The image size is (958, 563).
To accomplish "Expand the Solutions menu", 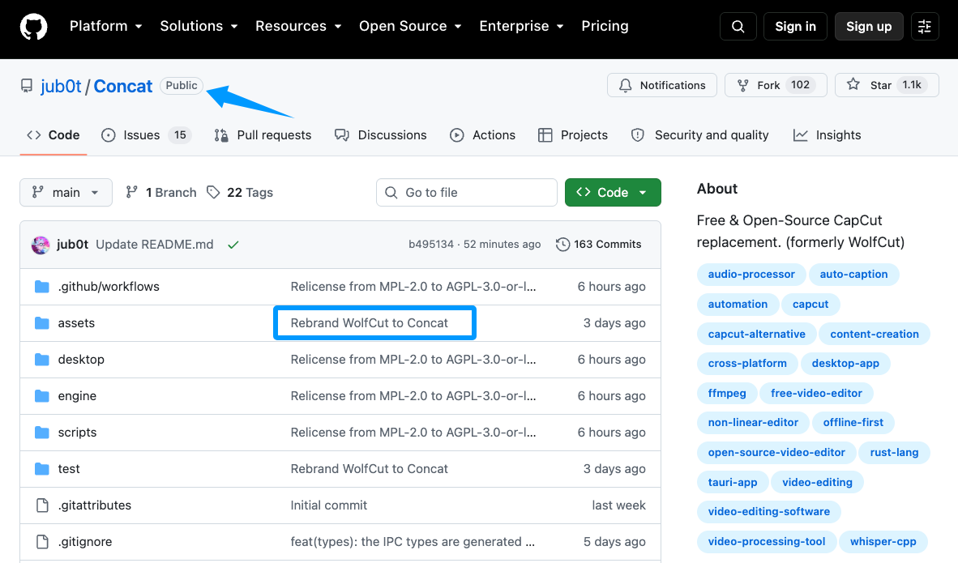I will click(199, 26).
